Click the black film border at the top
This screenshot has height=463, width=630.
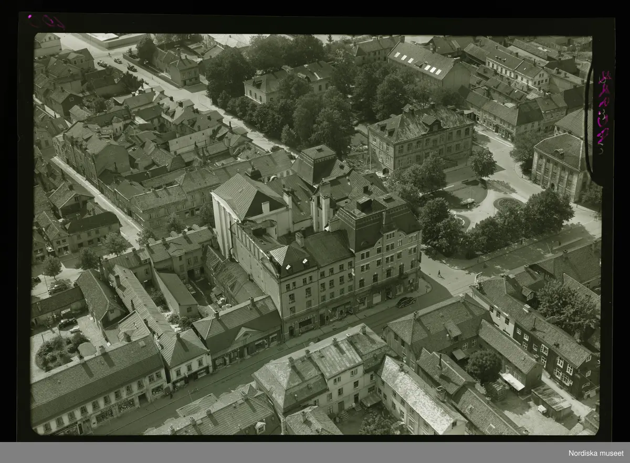315,24
